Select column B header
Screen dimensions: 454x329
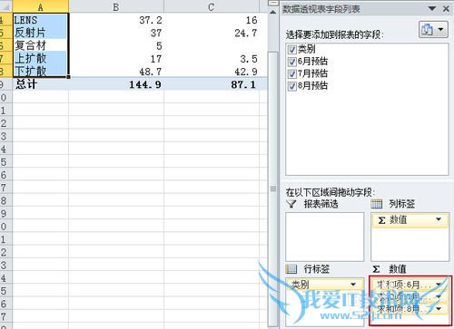(116, 6)
